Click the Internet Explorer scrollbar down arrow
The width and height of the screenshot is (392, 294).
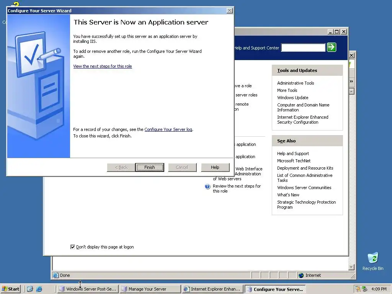pyautogui.click(x=351, y=267)
